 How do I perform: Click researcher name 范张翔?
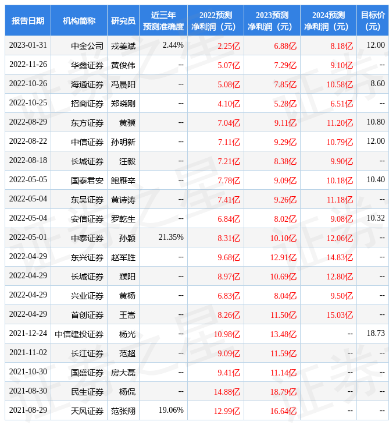(123, 411)
